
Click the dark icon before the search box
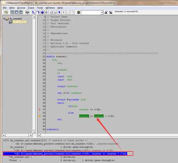[78, 12]
